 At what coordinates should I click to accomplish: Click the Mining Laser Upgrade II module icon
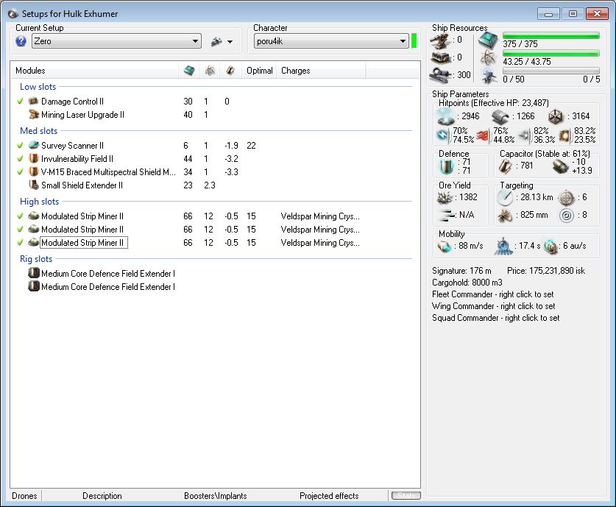(33, 115)
